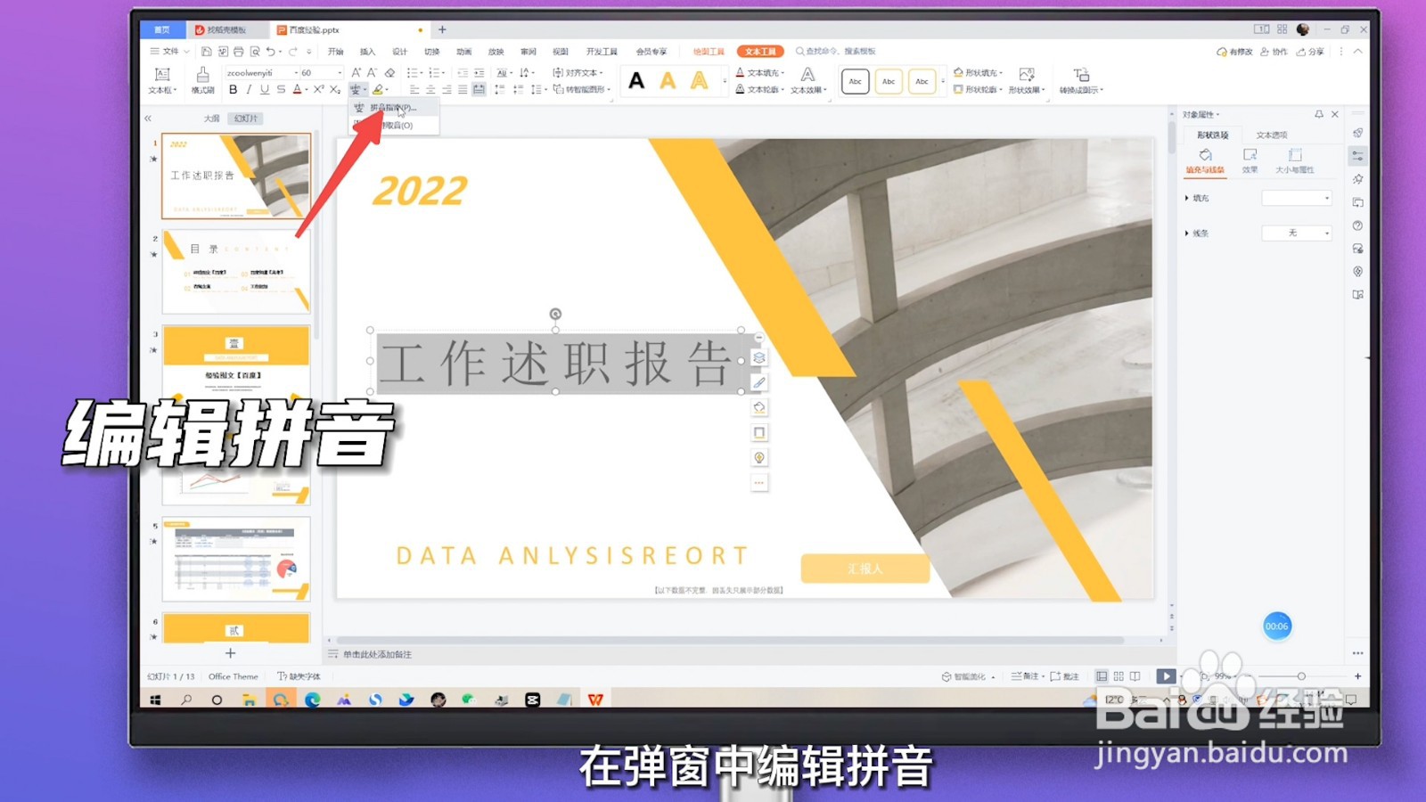
Task: Switch to reading view icon
Action: (1135, 676)
